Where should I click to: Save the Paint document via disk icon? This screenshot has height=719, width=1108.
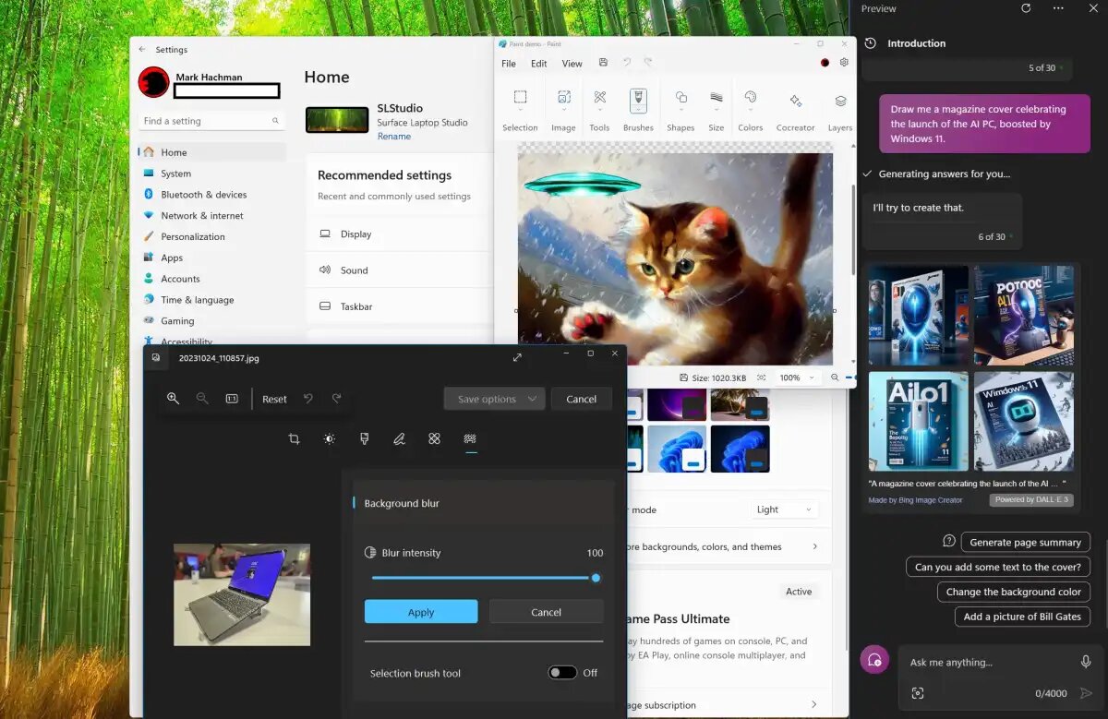point(603,63)
